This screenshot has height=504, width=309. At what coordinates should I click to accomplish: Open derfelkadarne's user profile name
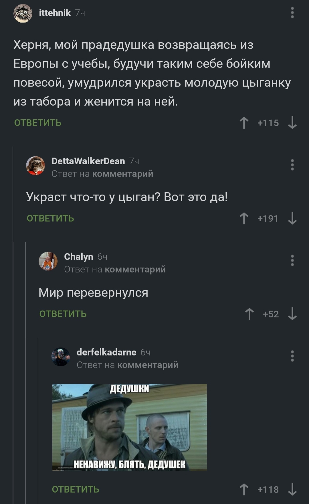[x=106, y=352]
